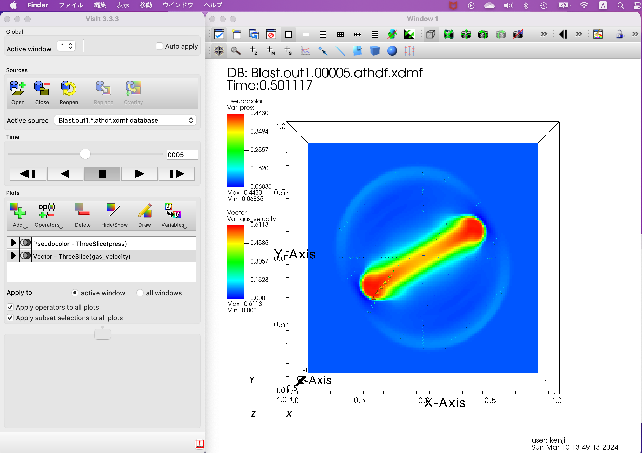Open the ファイル menu

click(x=71, y=5)
